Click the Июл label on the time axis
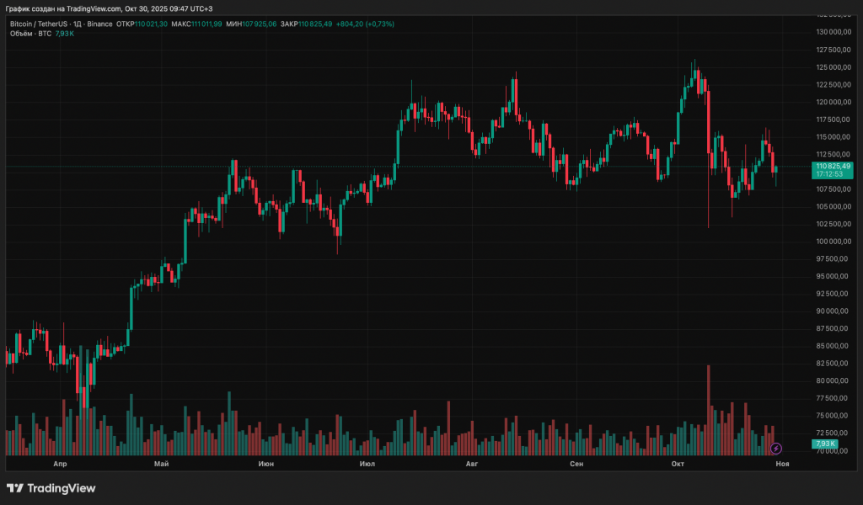Screen dimensions: 863x505 tap(367, 464)
